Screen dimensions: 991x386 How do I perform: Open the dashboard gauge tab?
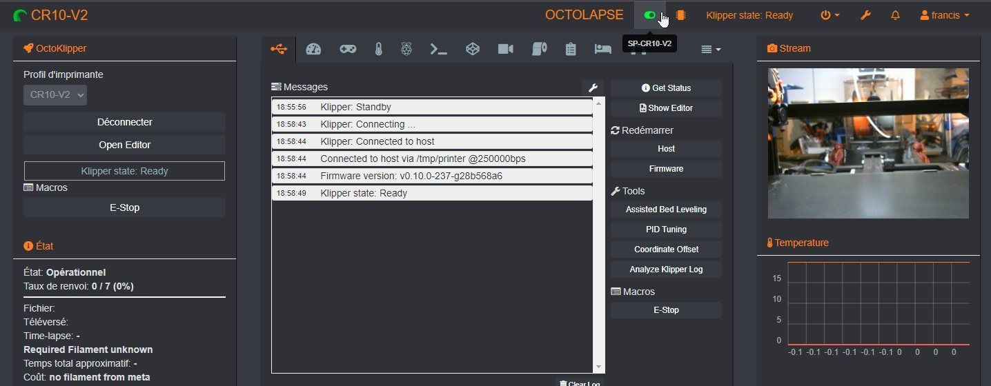pos(313,49)
